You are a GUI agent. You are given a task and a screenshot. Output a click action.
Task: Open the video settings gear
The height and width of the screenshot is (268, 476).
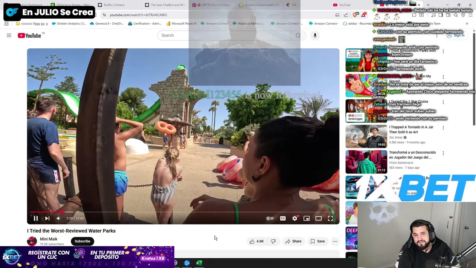[x=295, y=218]
